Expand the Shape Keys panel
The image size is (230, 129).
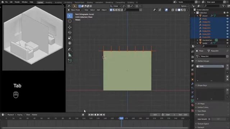202,85
